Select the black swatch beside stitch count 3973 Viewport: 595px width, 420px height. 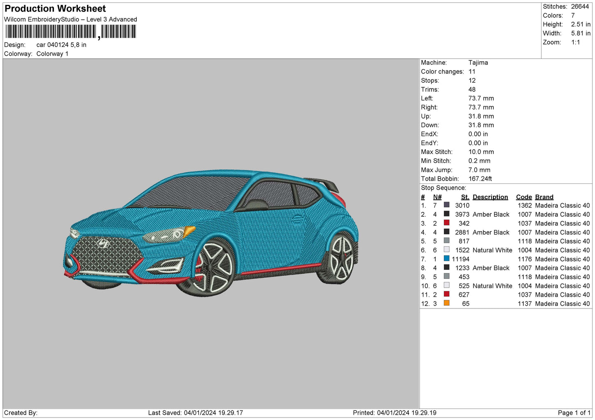(446, 214)
